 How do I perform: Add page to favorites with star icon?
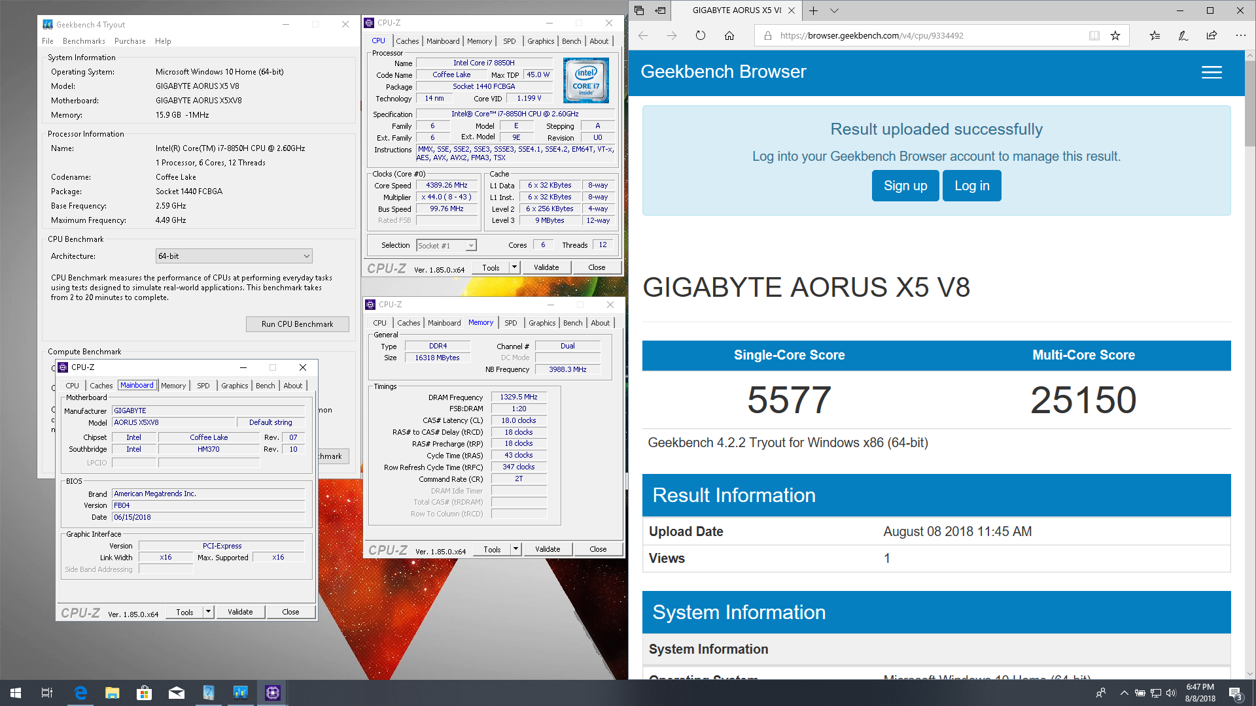1115,35
